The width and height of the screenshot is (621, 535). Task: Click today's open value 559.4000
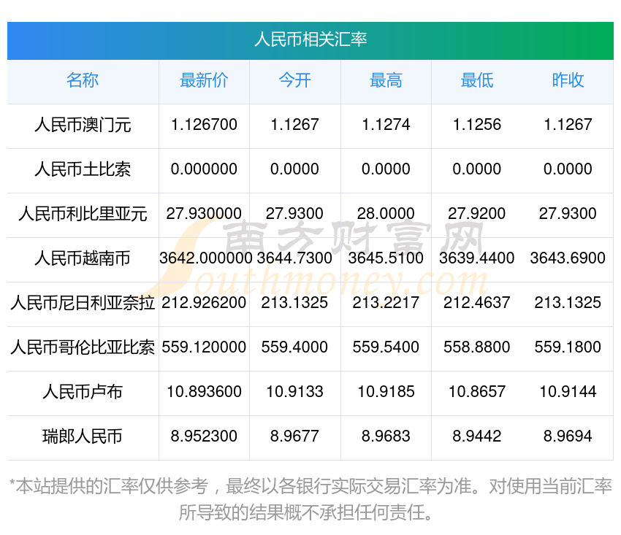pyautogui.click(x=294, y=347)
